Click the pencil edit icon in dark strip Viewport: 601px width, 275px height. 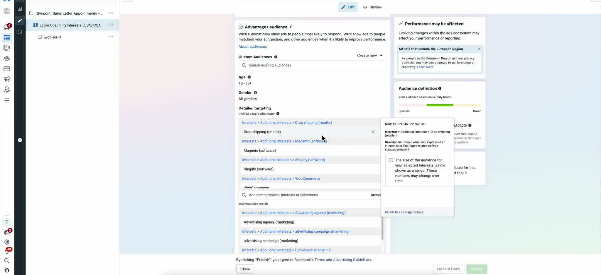(20, 20)
